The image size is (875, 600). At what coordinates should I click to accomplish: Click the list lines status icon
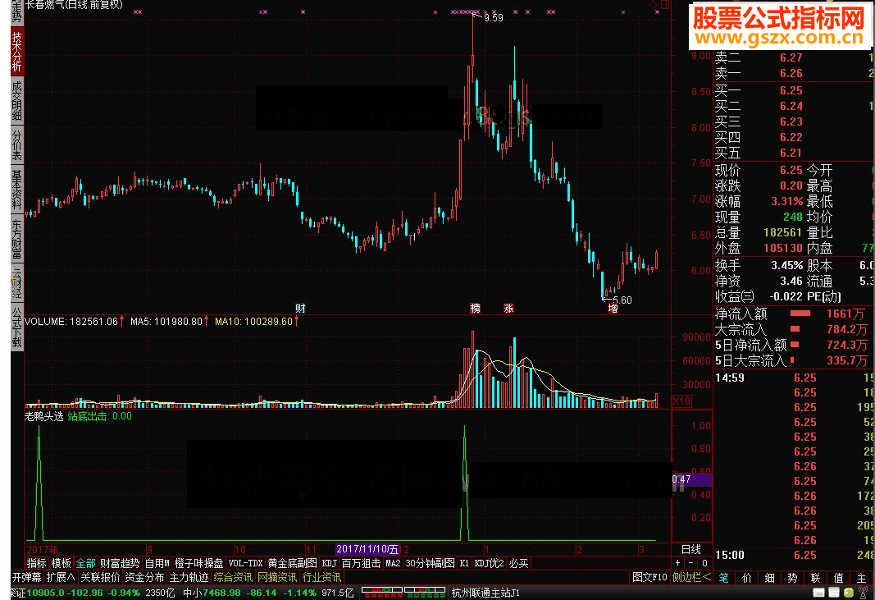click(834, 593)
